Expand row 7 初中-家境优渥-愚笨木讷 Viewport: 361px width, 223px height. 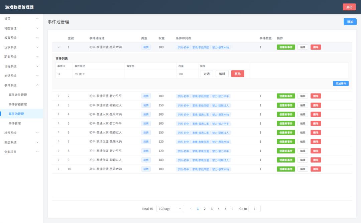[59, 142]
